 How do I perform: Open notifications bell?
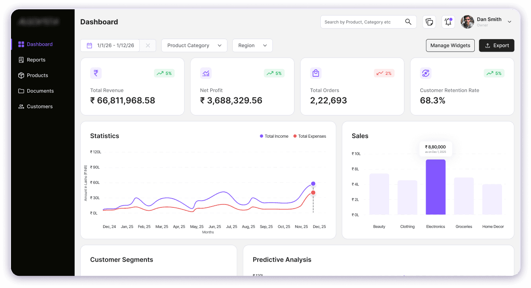[448, 22]
